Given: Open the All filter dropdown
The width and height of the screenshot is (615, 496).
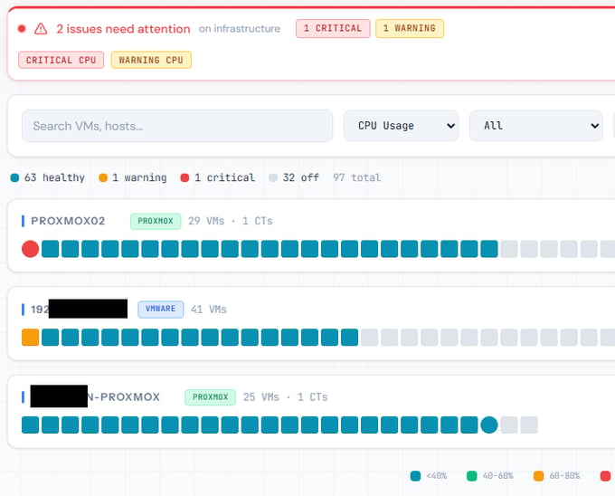Looking at the screenshot, I should 535,126.
